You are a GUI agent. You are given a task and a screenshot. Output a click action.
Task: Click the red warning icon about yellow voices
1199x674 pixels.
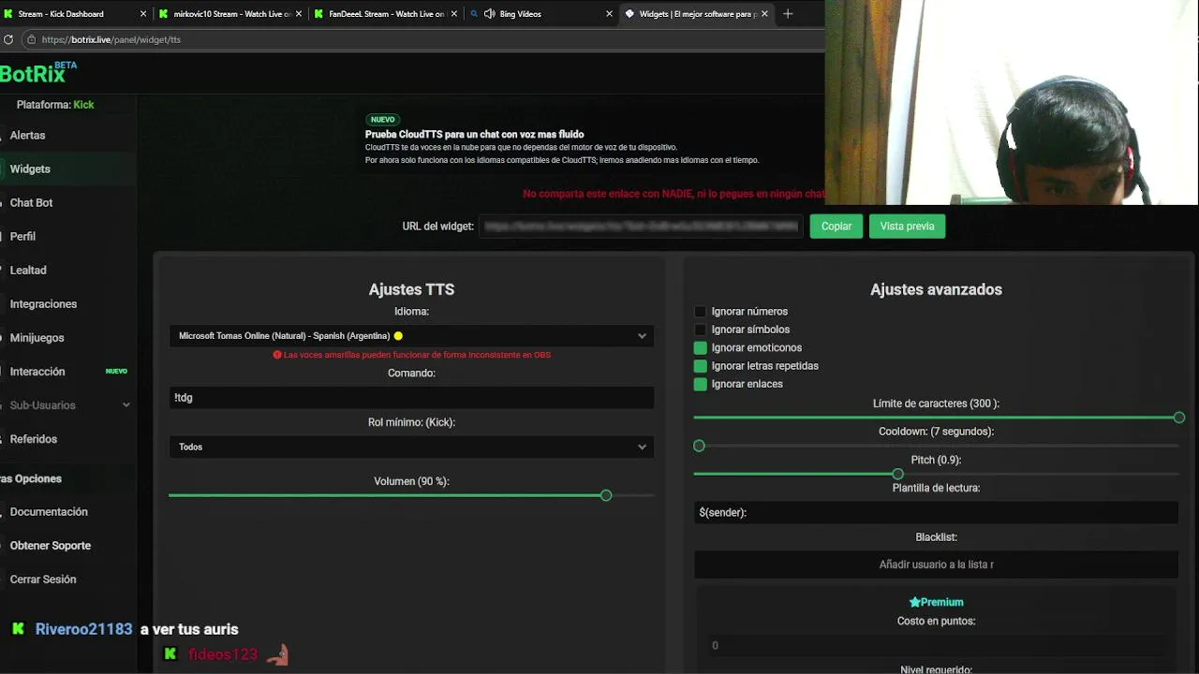tap(277, 355)
